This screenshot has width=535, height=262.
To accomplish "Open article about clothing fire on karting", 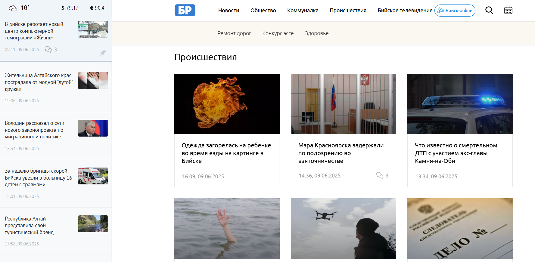I will point(226,153).
